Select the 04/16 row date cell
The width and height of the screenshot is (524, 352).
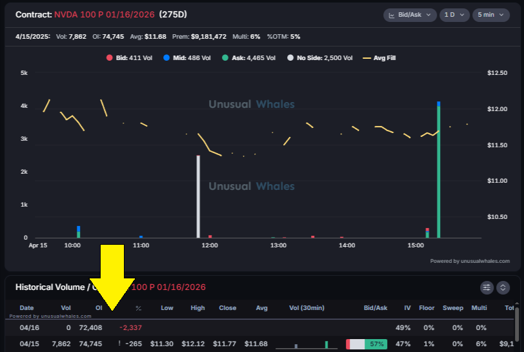pos(30,328)
